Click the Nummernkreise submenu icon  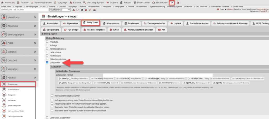pos(4,89)
